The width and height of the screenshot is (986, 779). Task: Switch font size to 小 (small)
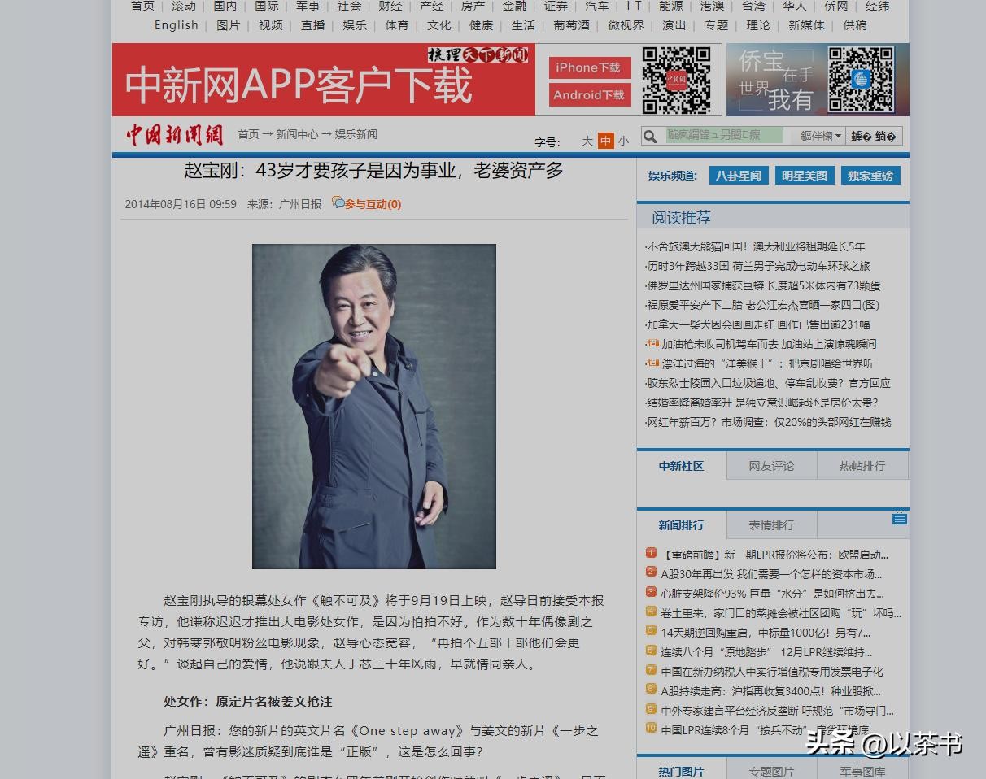[623, 141]
